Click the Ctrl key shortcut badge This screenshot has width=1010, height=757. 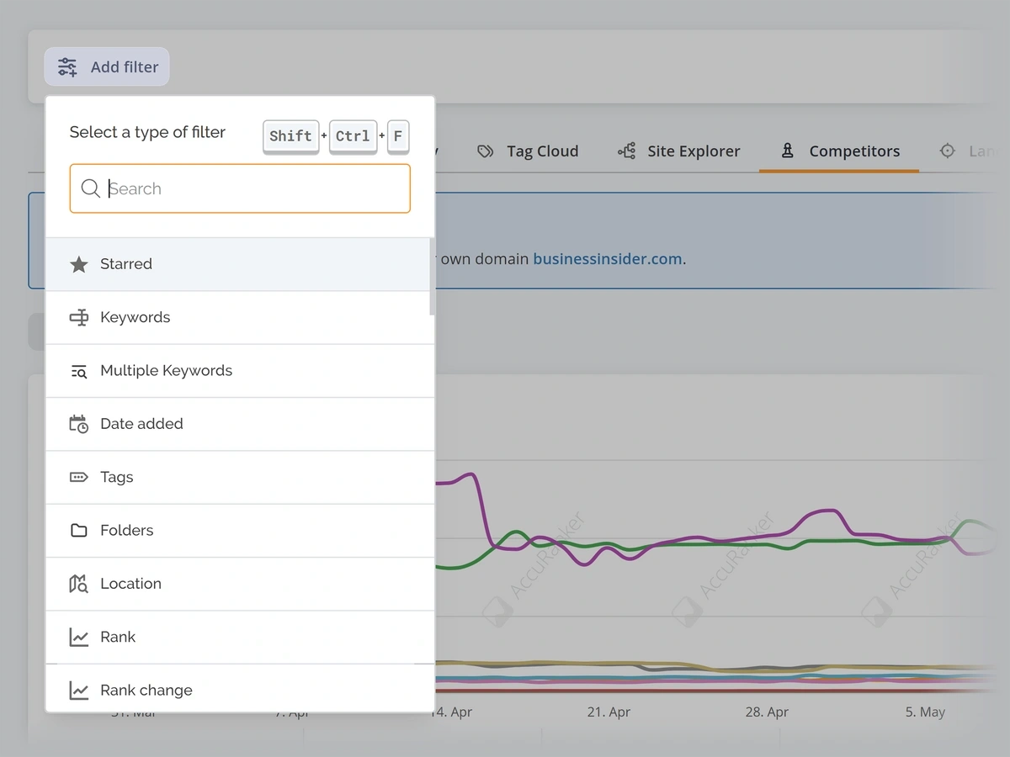(x=353, y=136)
